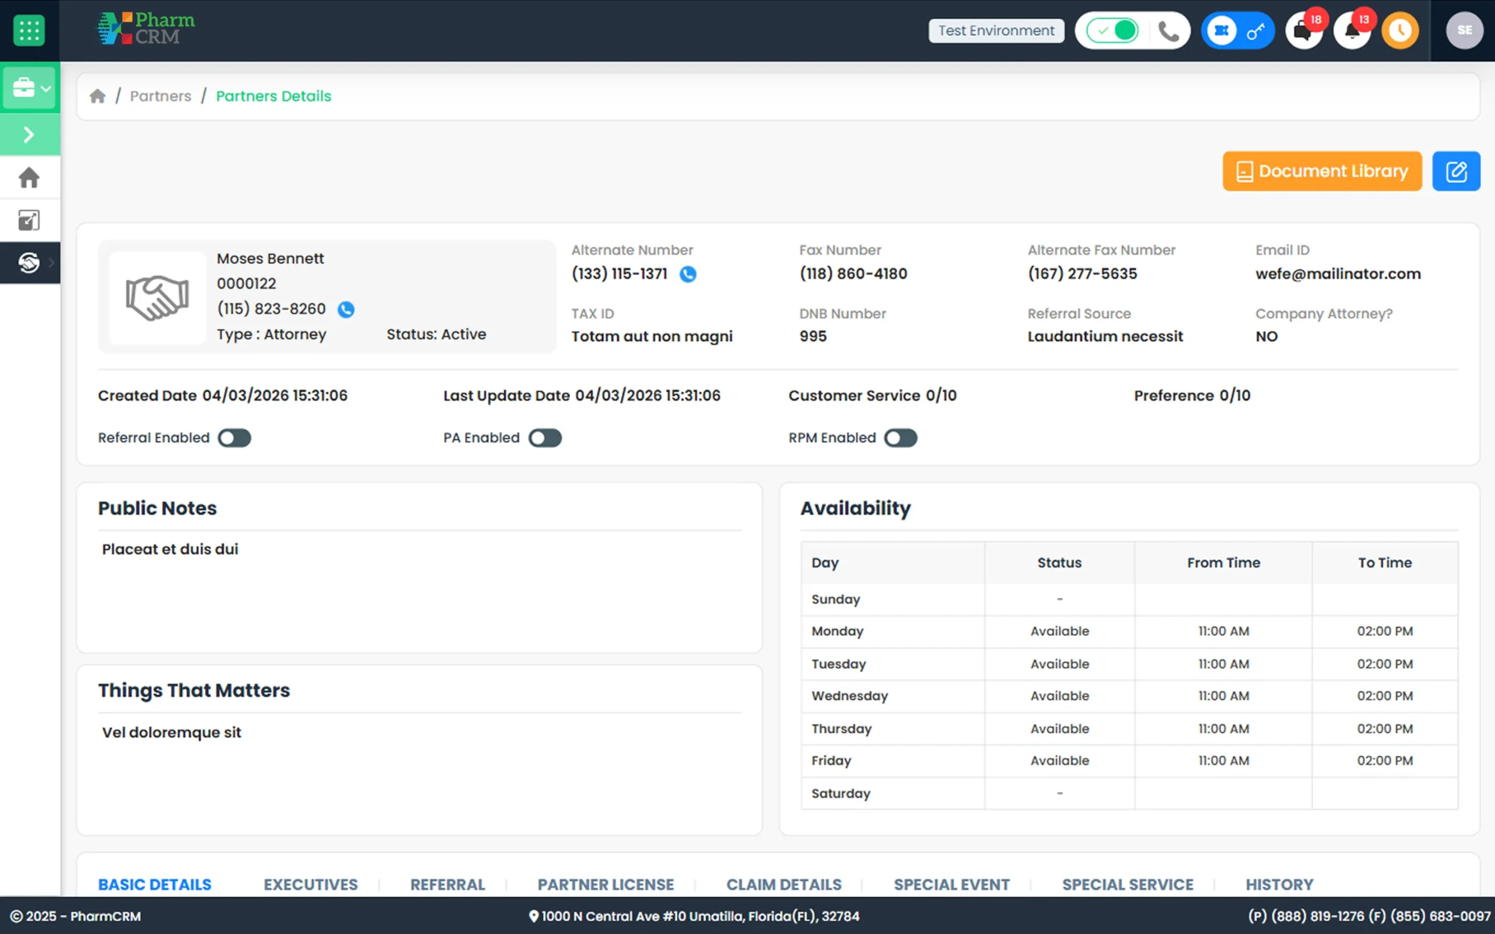Viewport: 1495px width, 934px height.
Task: Turn on the PA Enabled switch
Action: (x=545, y=438)
